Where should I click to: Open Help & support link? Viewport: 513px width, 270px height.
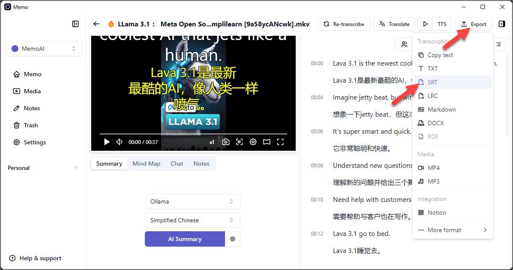(x=35, y=258)
